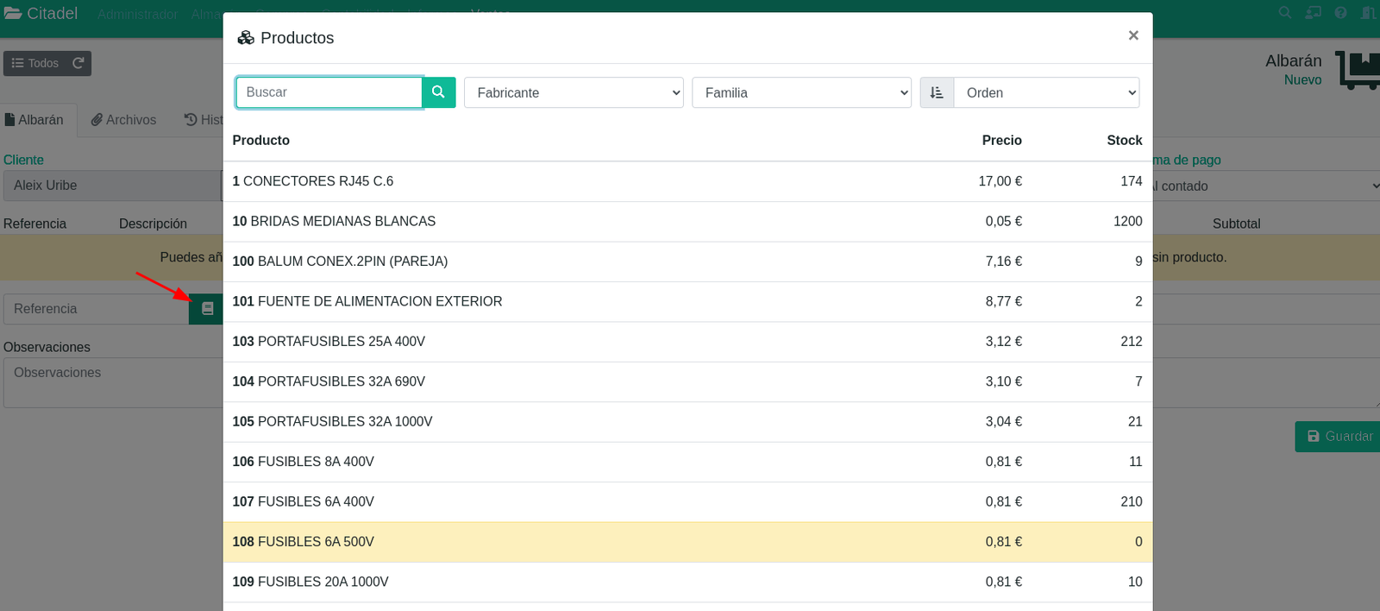Select product 10 BRIDAS MEDIANAS BLANCAS
The height and width of the screenshot is (611, 1380).
(x=687, y=222)
